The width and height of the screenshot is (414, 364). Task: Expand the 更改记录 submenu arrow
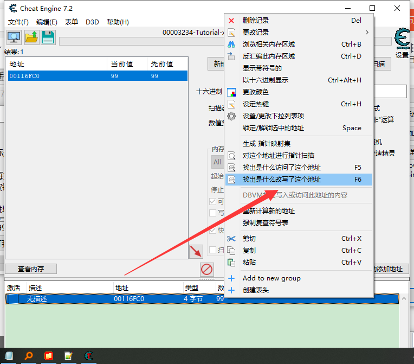(367, 32)
